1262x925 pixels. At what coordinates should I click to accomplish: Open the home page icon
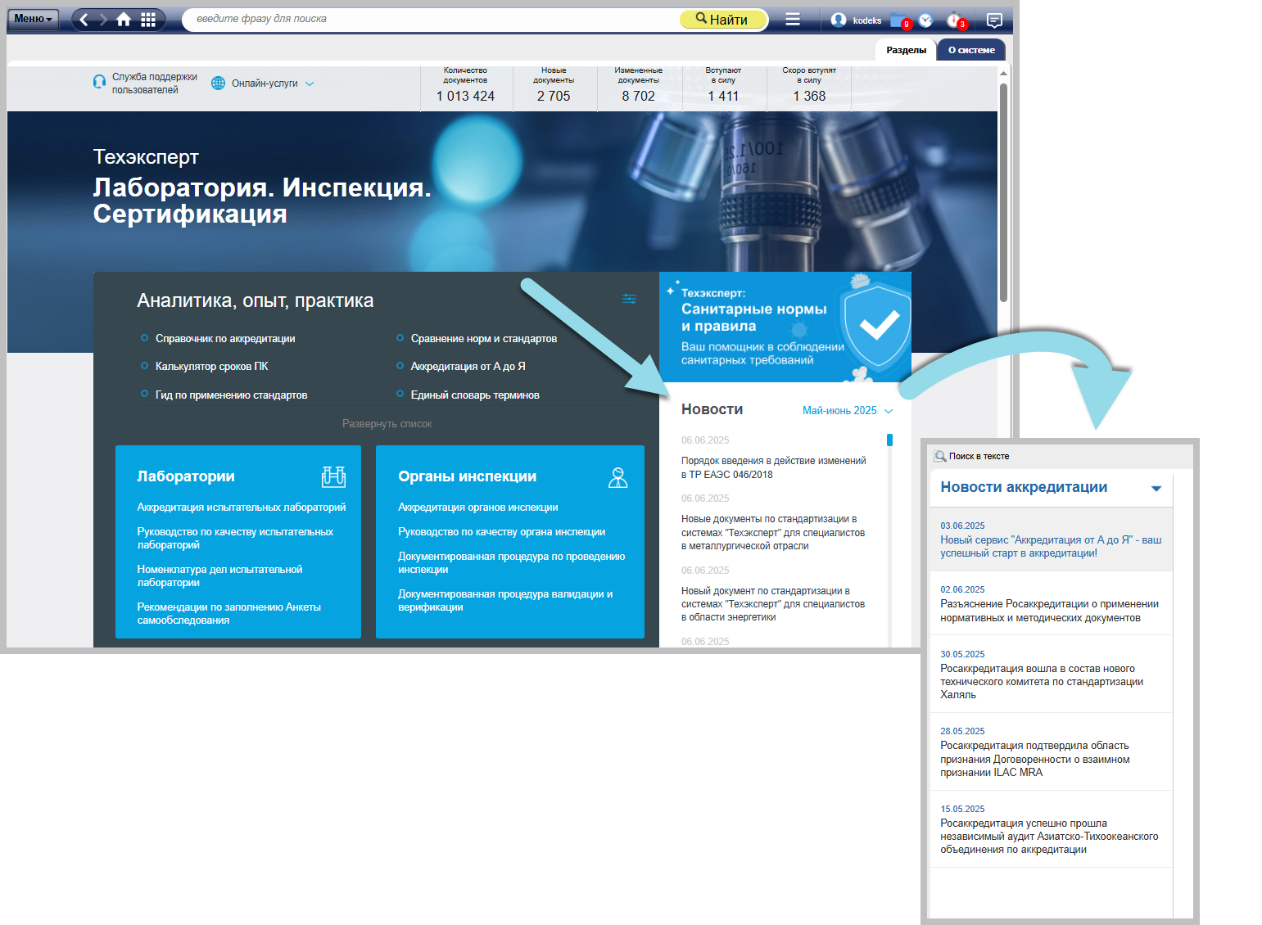124,20
